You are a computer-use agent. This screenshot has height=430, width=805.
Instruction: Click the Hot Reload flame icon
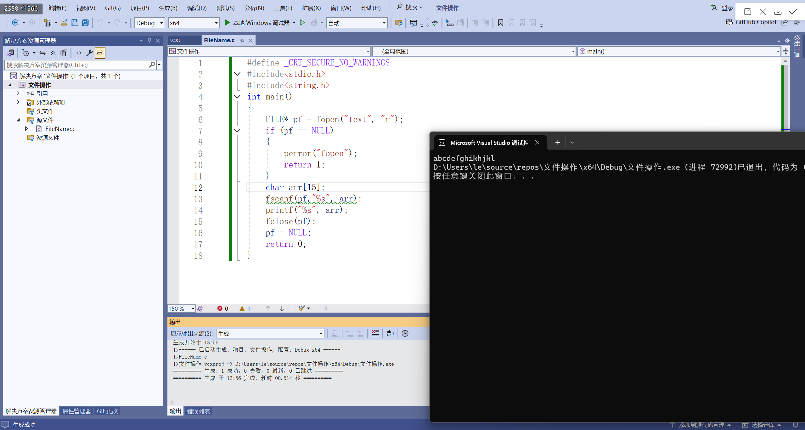click(314, 23)
